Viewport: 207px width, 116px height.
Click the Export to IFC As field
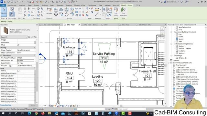click(x=26, y=61)
